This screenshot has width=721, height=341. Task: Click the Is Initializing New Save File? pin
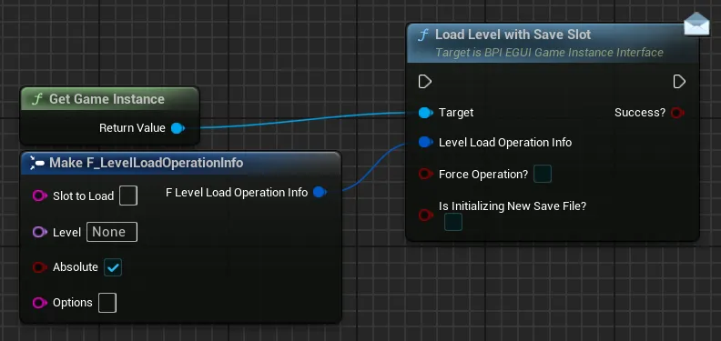tap(426, 215)
